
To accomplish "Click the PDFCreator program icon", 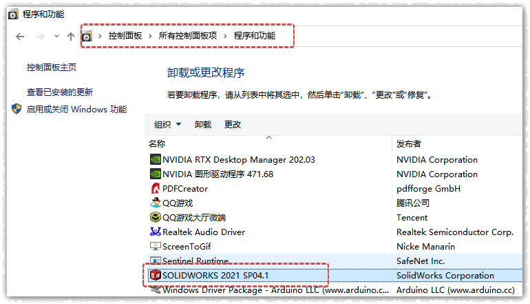I will 155,189.
